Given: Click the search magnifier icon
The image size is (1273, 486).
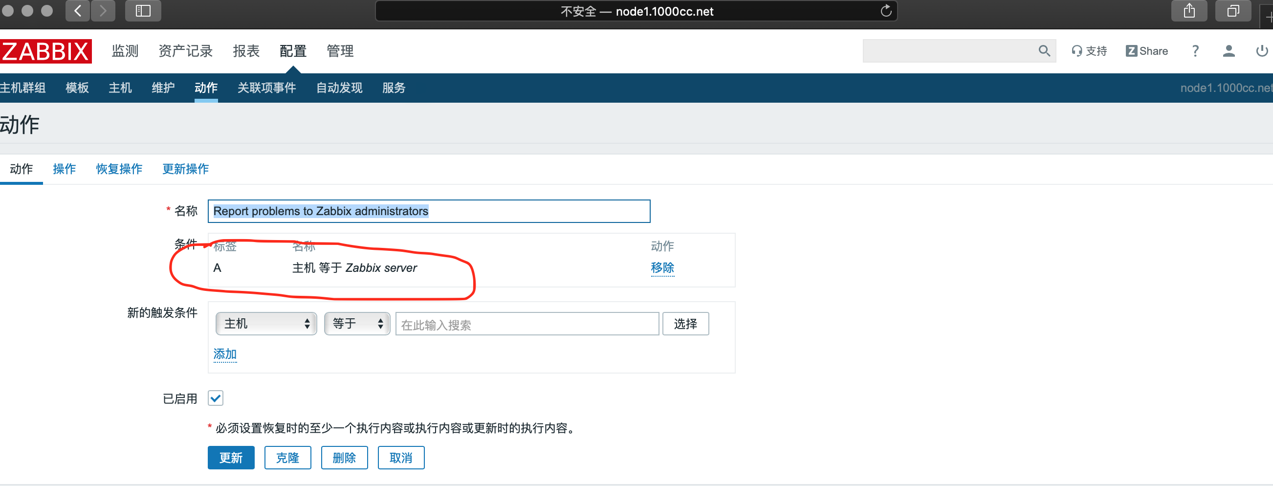Looking at the screenshot, I should 1044,51.
